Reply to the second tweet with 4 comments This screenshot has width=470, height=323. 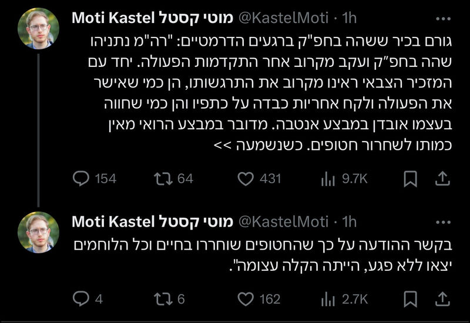[81, 299]
